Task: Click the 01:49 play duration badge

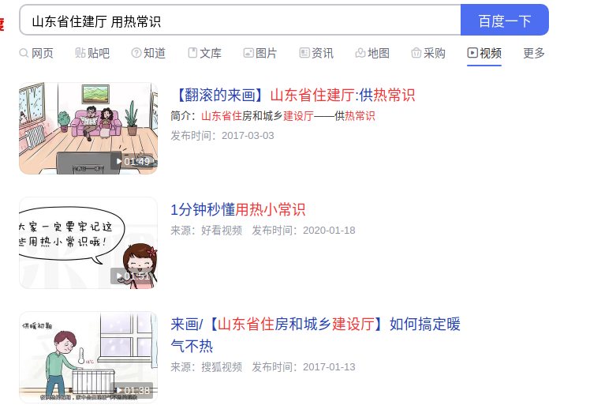Action: [133, 161]
